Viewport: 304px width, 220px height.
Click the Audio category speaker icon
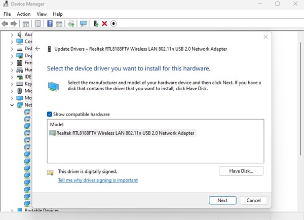(19, 34)
